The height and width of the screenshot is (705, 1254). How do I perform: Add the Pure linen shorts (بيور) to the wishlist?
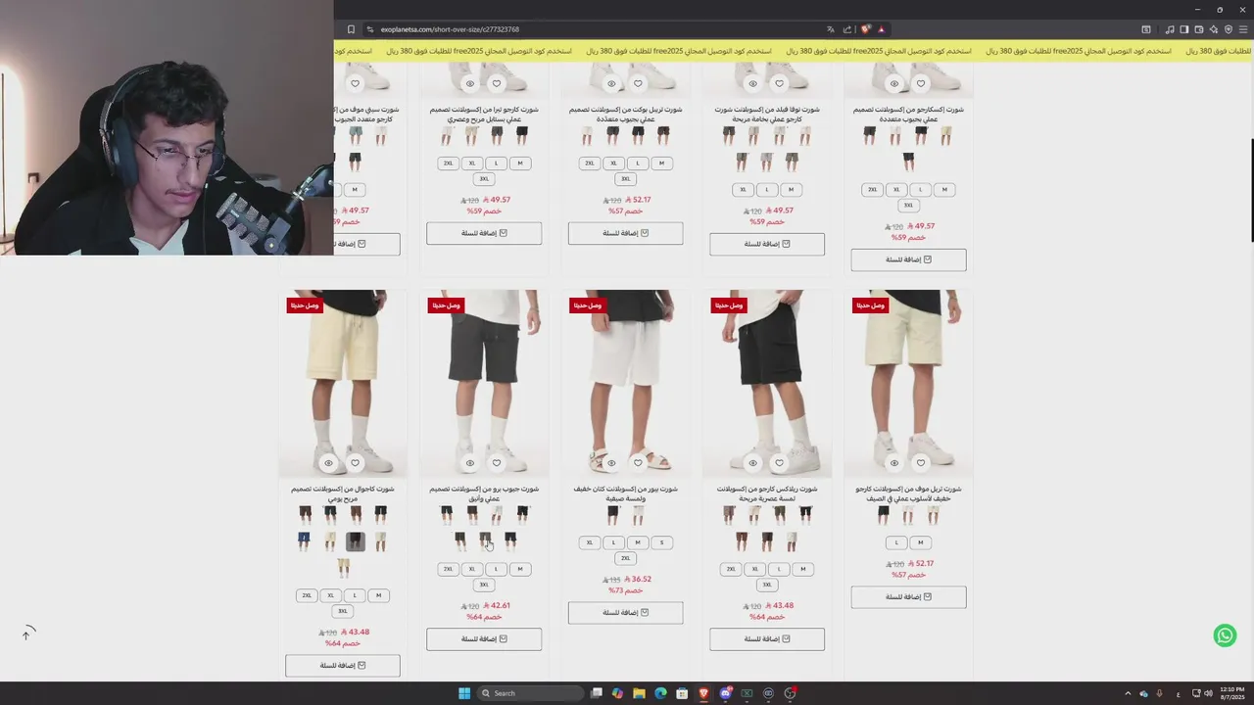[638, 463]
